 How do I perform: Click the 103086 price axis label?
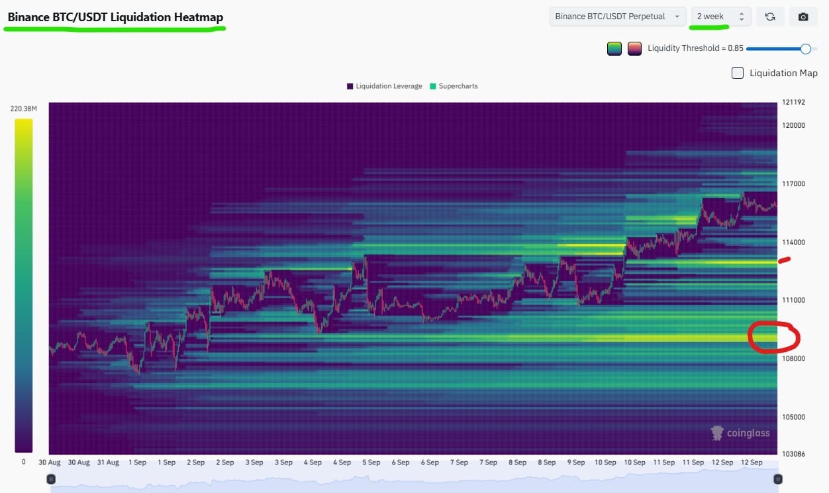[793, 453]
